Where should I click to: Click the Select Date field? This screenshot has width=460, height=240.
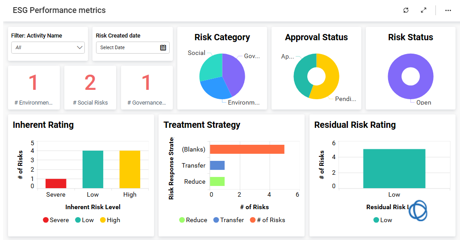[x=126, y=47]
